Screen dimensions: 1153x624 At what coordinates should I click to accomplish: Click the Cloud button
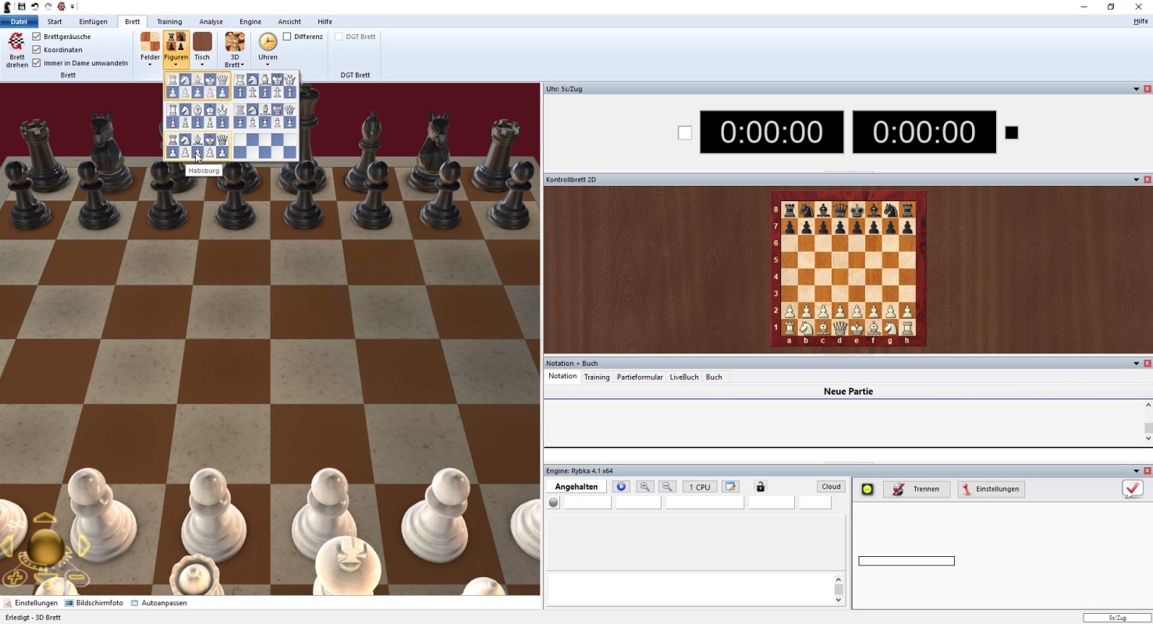pos(832,487)
